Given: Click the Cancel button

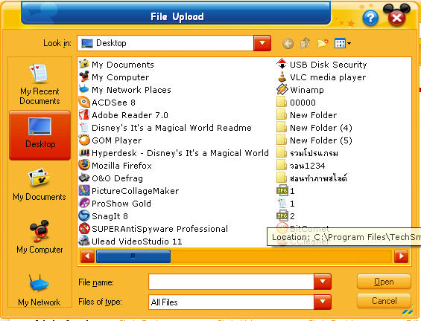Looking at the screenshot, I should [x=384, y=301].
